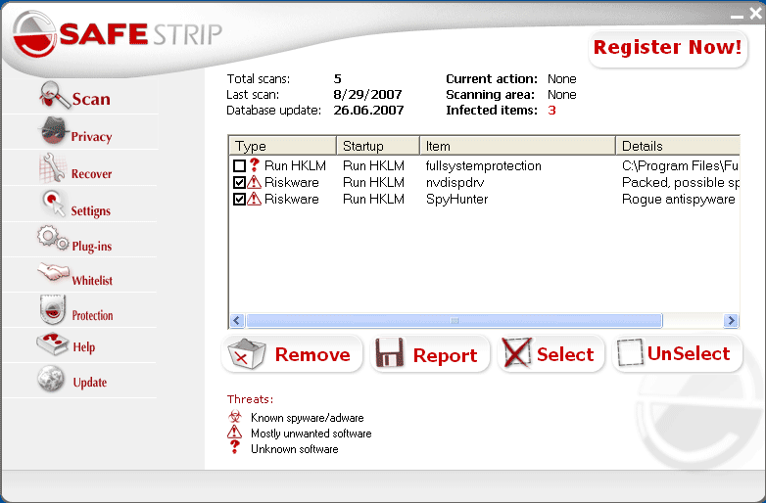Screen dimensions: 766x503
Task: Click the Scan magnifier bug icon
Action: click(x=54, y=95)
